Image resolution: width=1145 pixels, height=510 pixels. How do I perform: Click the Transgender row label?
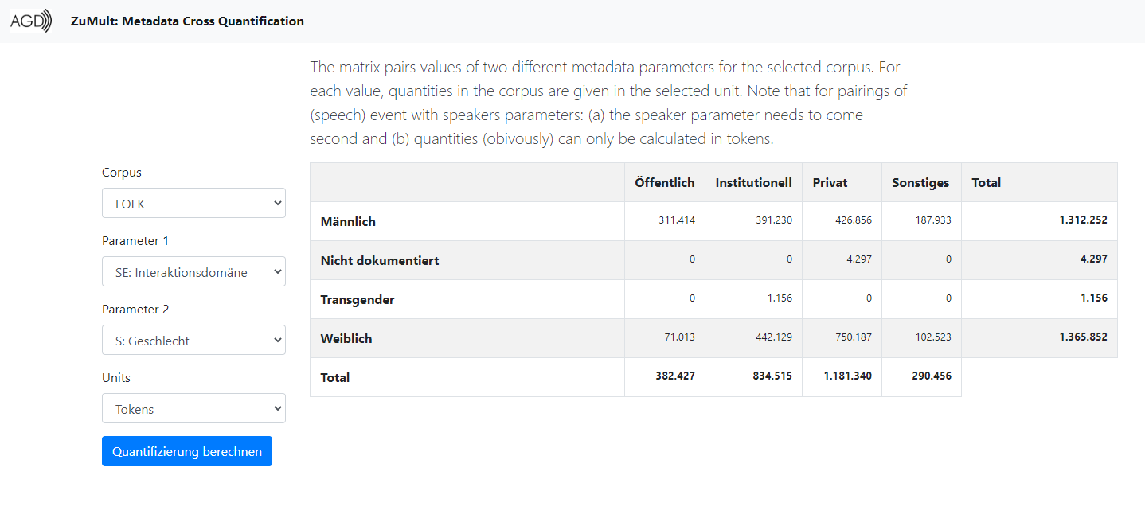click(x=358, y=299)
